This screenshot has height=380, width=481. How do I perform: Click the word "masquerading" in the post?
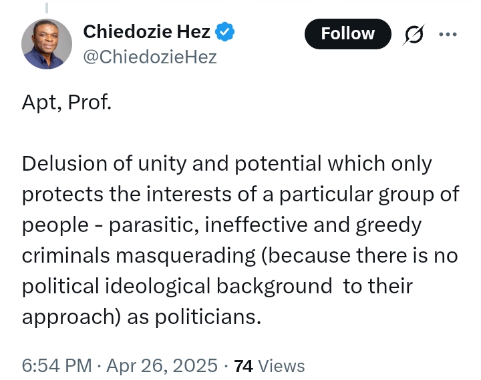[186, 256]
